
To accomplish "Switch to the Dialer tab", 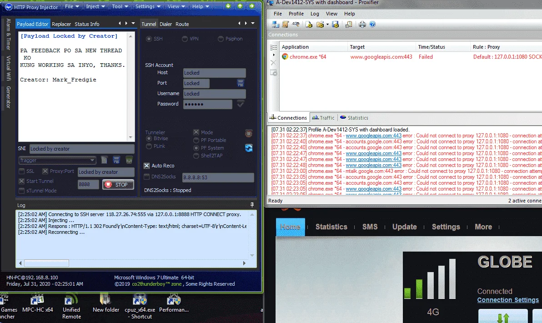I will coord(166,24).
